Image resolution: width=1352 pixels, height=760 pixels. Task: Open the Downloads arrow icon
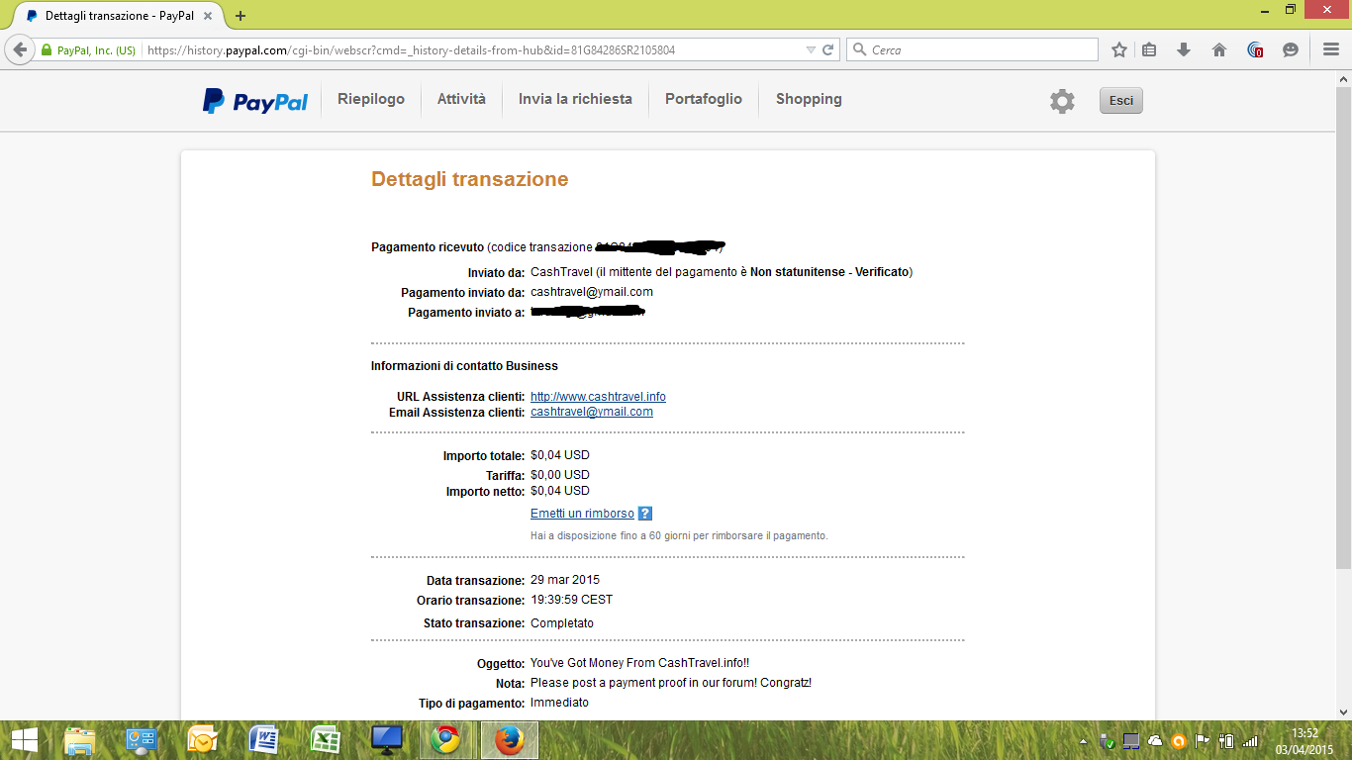tap(1184, 49)
